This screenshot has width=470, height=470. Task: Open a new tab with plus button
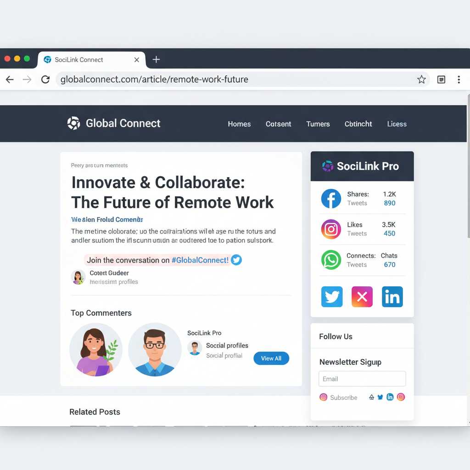click(156, 59)
